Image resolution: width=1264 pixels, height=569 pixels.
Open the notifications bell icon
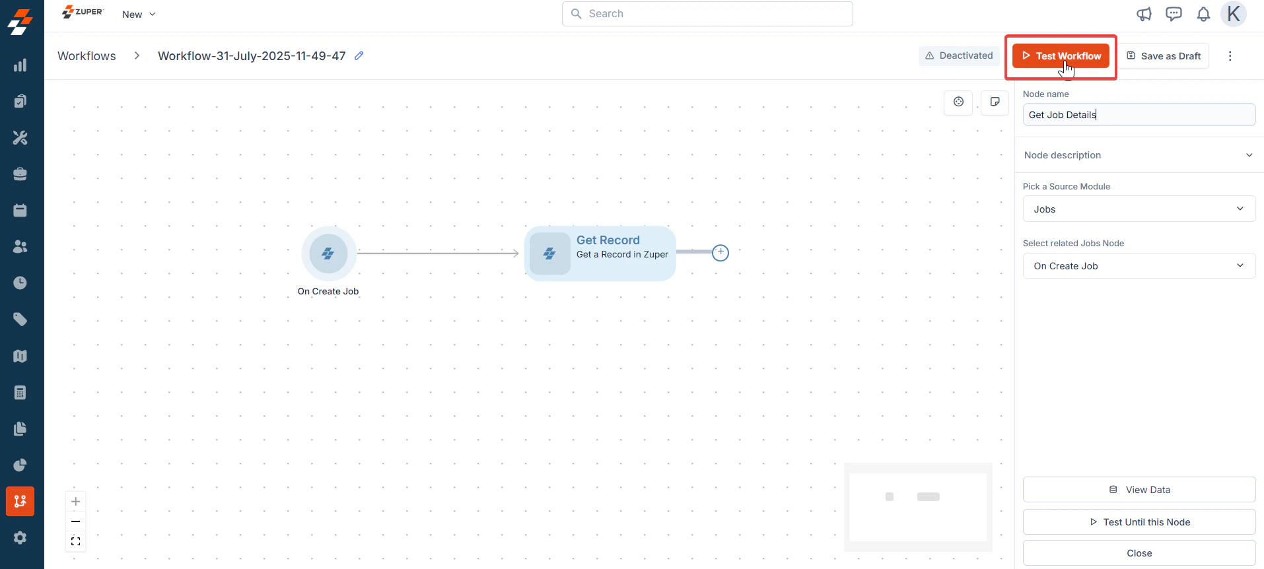(1203, 14)
